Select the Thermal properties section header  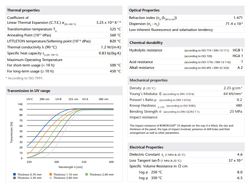pos(23,10)
